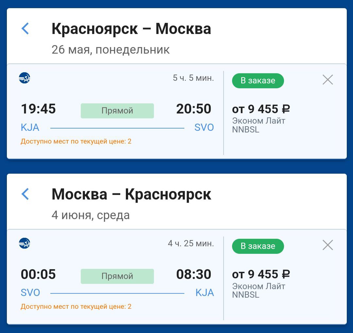
Task: Go back from Москва – Красноярск header
Action: click(25, 194)
